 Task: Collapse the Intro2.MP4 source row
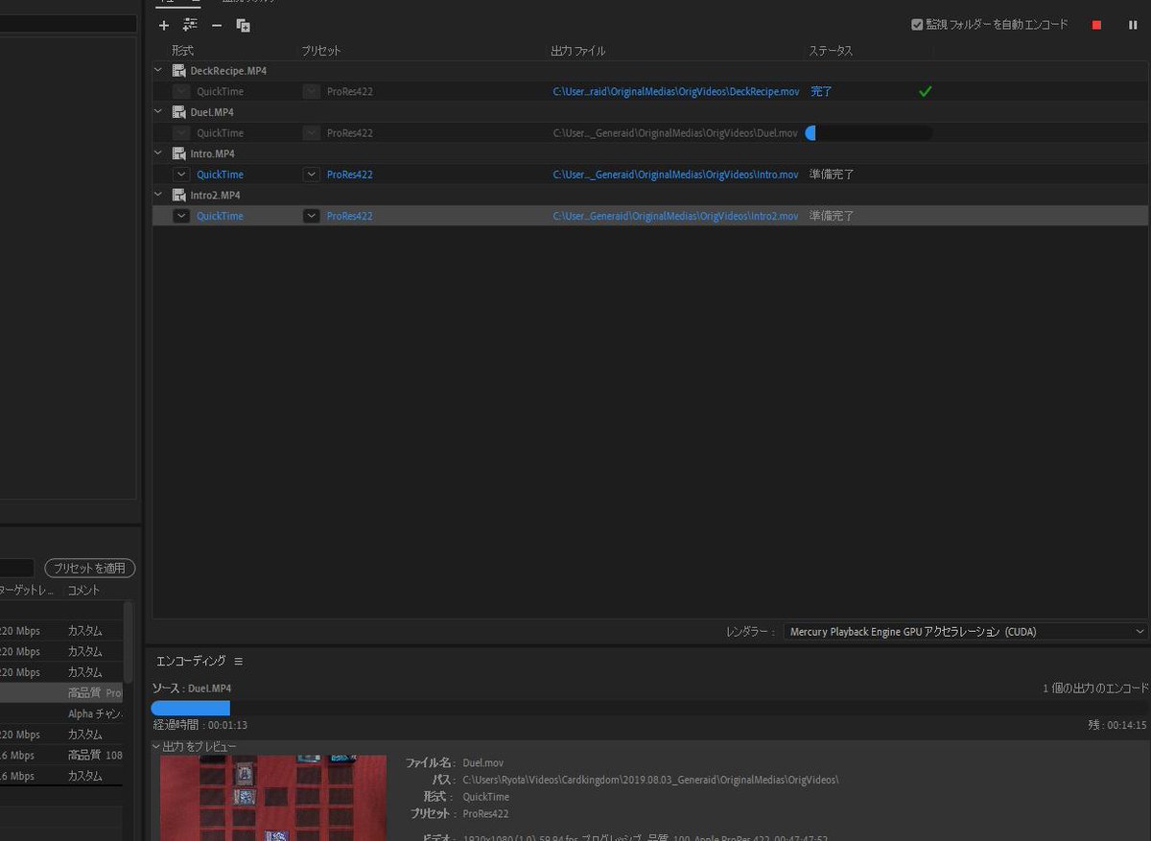click(158, 195)
